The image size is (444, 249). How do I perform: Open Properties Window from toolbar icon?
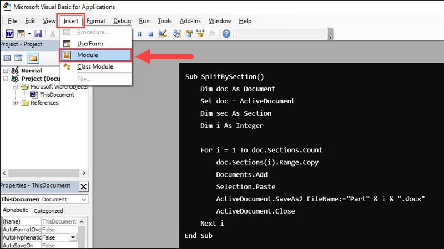189,34
